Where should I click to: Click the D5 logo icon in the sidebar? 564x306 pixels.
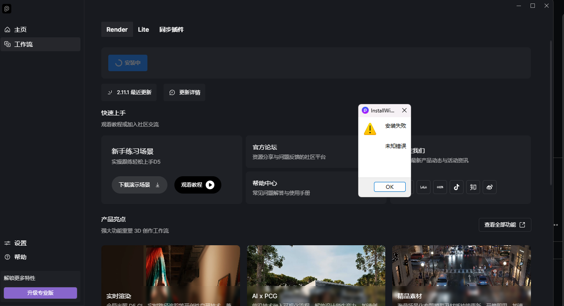7,9
